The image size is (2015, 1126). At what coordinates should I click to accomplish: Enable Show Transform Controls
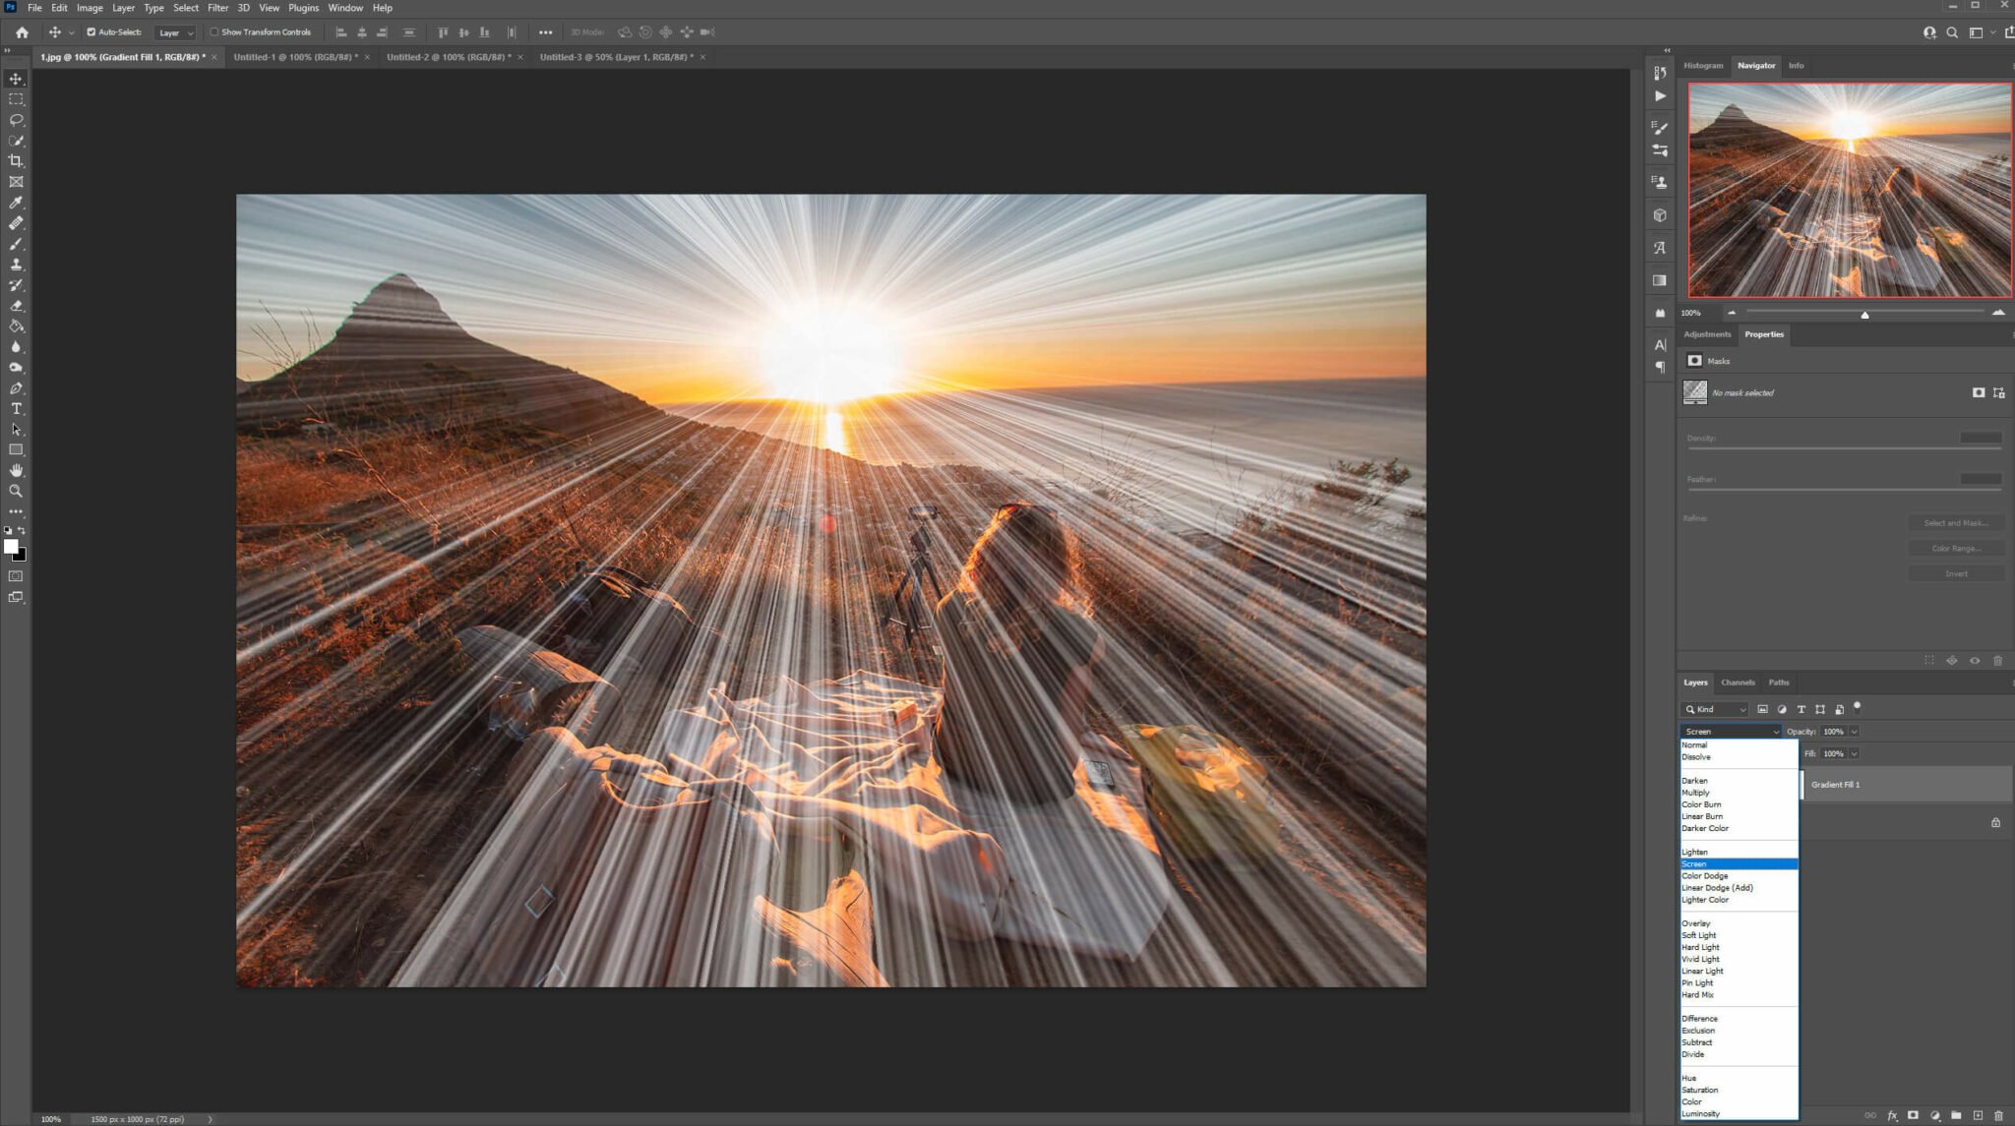click(214, 31)
